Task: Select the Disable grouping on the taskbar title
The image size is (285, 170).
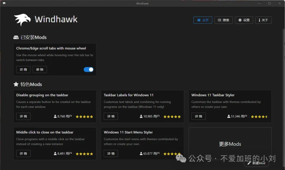Action: coord(42,95)
